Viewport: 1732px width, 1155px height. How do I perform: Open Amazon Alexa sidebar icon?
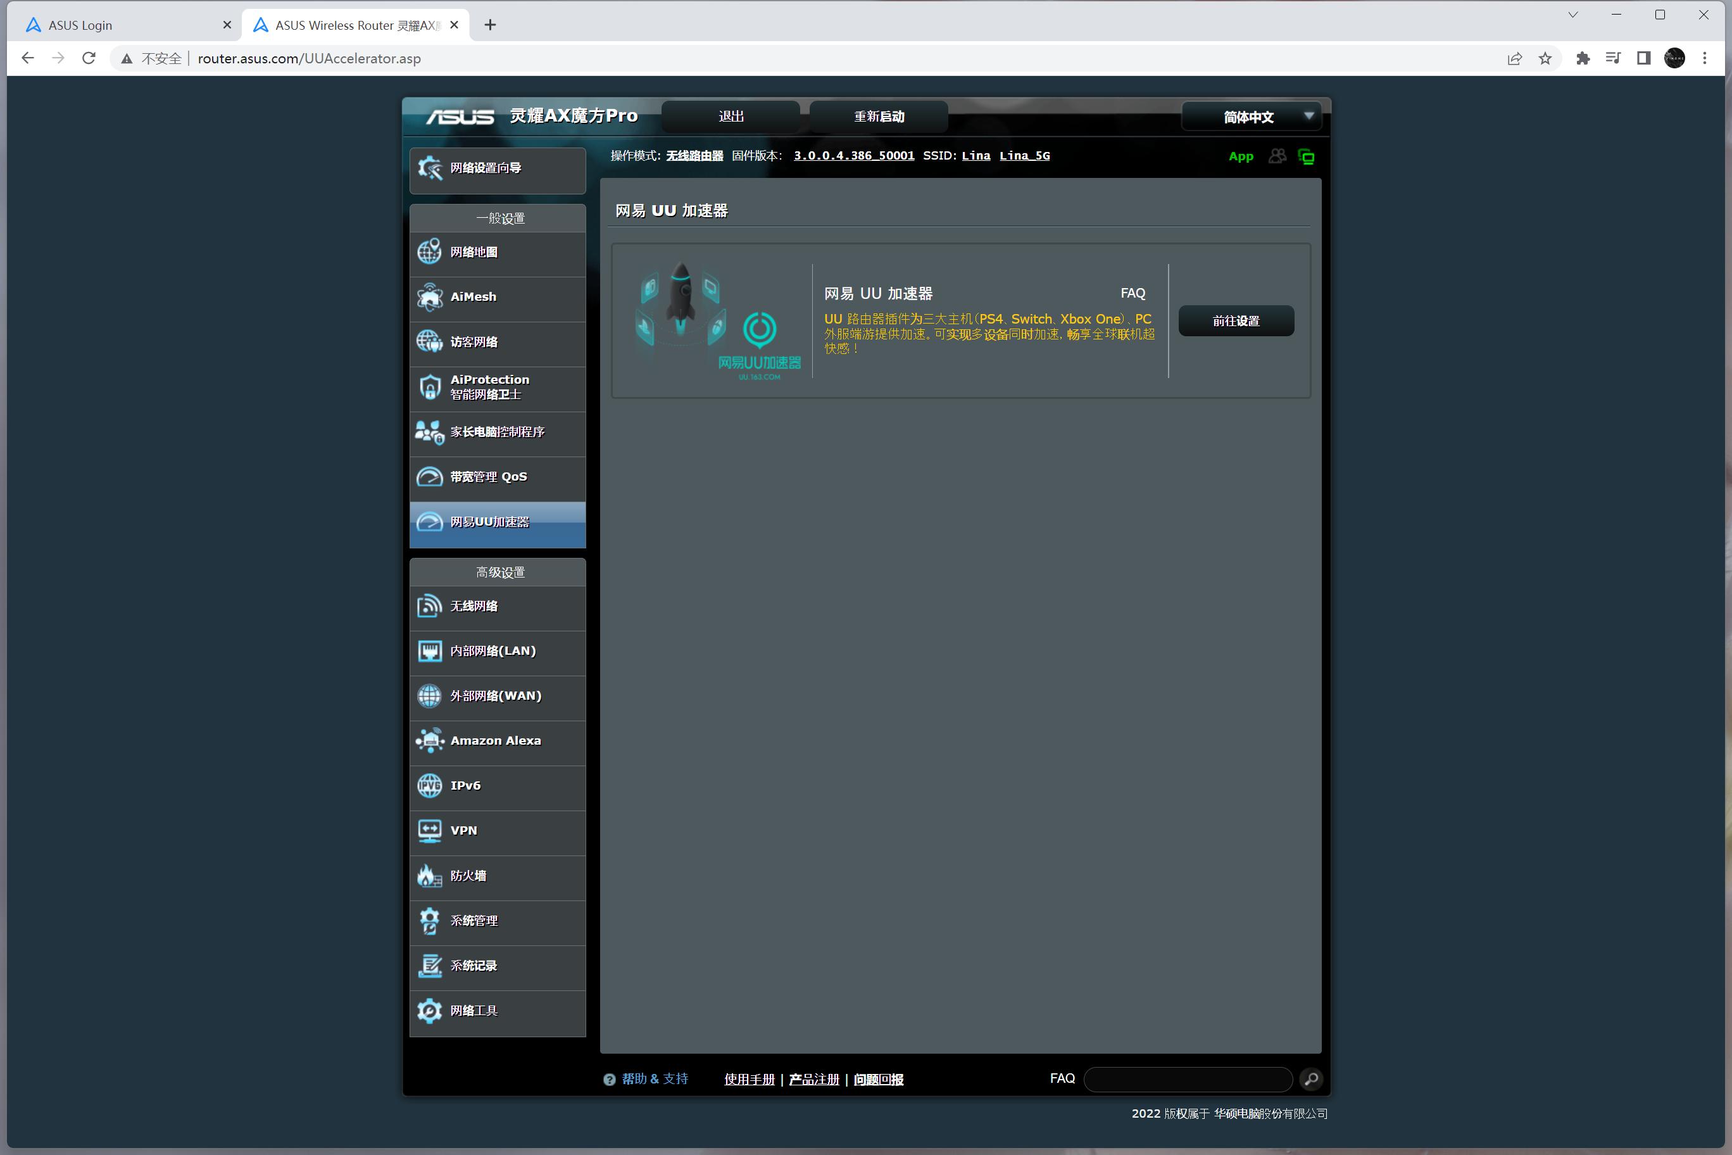[x=429, y=740]
